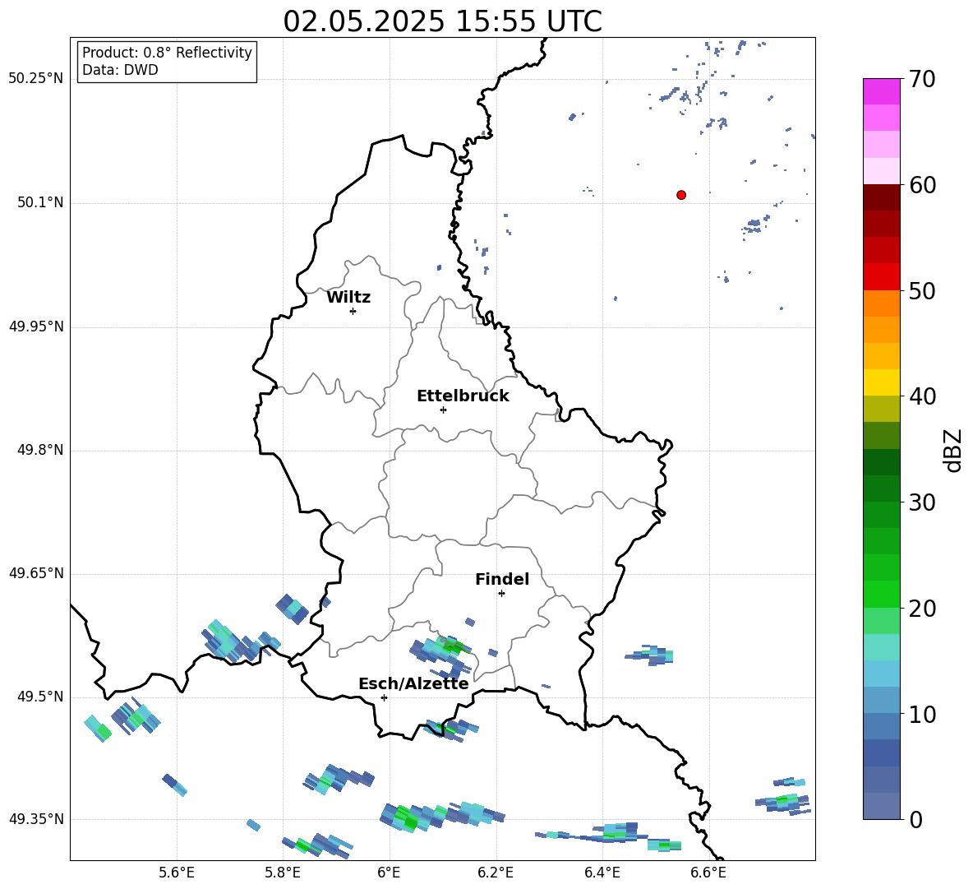Screen dimensions: 973x889
Task: Click the 49.35°N latitude label
Action: pyautogui.click(x=36, y=819)
